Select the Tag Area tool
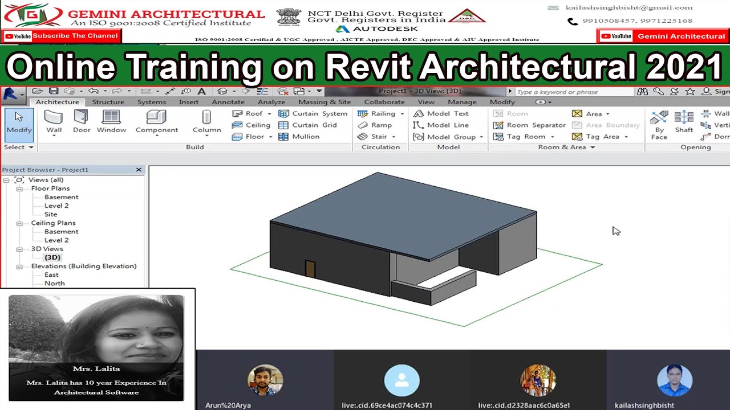Screen dimensions: 730x410 click(600, 137)
